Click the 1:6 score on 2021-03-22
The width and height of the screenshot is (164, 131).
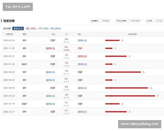[66, 95]
